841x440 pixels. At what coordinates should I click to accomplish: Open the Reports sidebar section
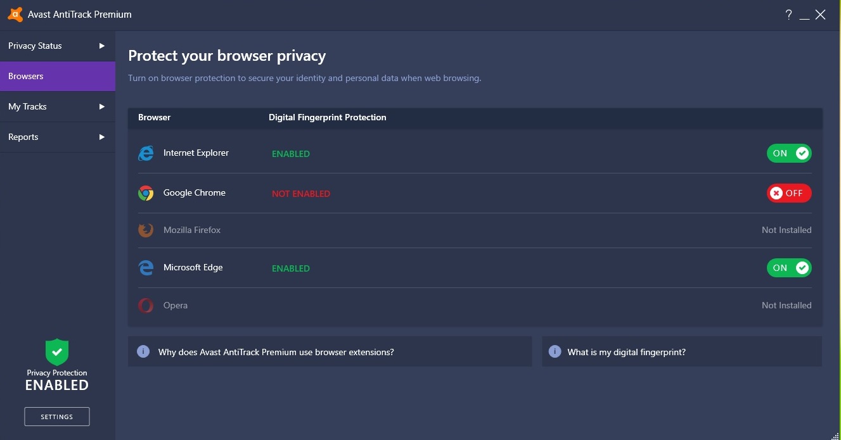(x=23, y=137)
